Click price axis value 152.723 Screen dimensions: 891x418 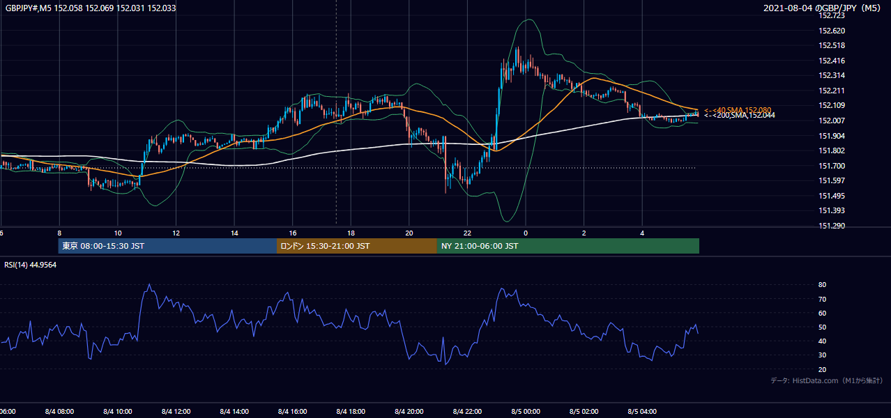coord(832,15)
